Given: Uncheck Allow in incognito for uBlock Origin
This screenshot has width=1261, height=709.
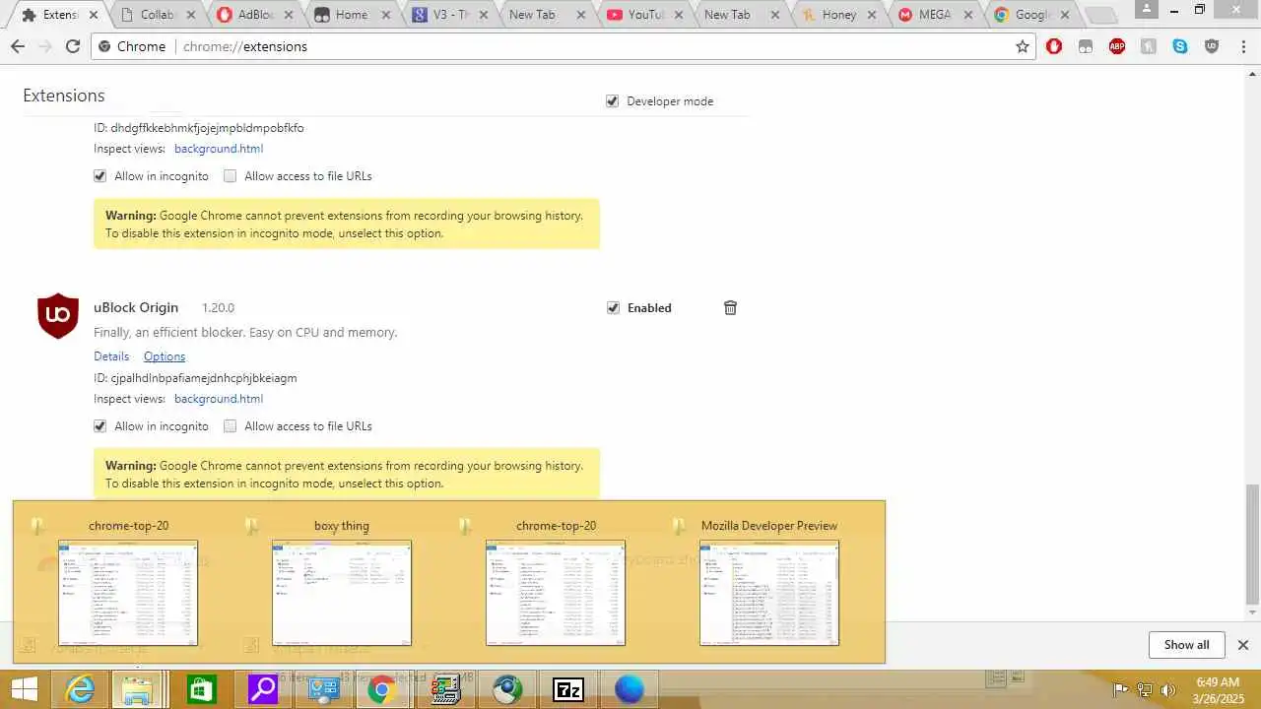Looking at the screenshot, I should (100, 426).
